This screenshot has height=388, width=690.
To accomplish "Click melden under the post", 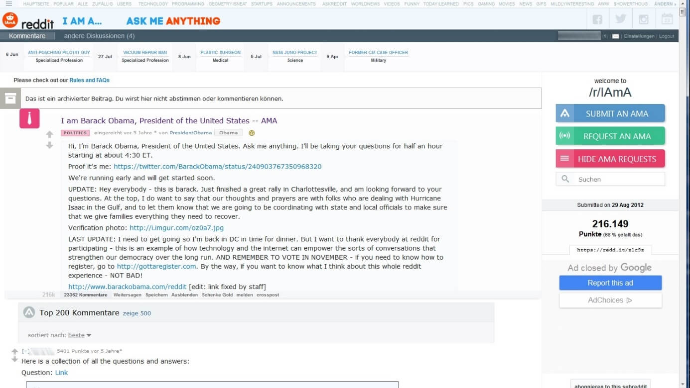I will click(x=245, y=295).
